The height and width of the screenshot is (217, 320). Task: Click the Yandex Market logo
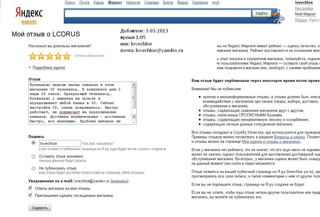pos(29,15)
